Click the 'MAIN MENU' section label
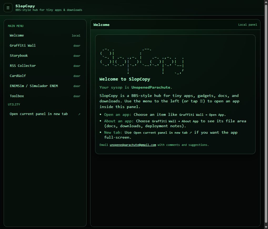Screen dimensions: 268x229 [x=16, y=26]
